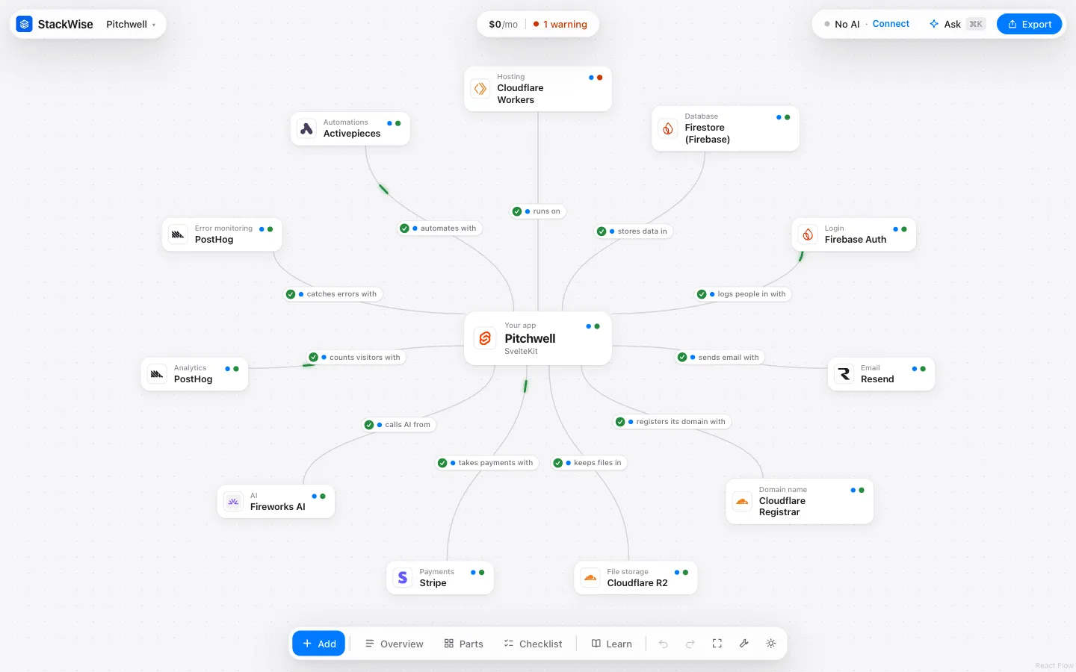Click the StackWise logo icon
The width and height of the screenshot is (1076, 672).
click(25, 24)
